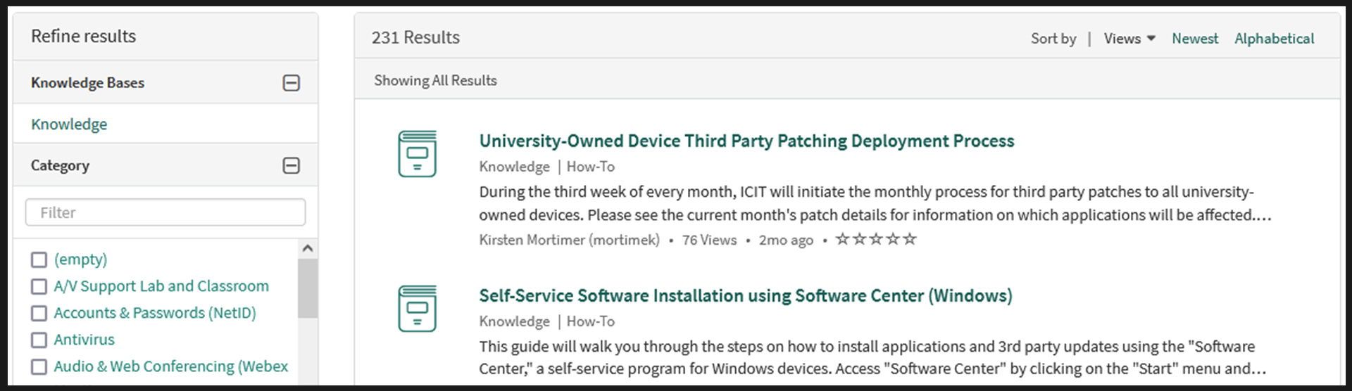1352x391 pixels.
Task: Collapse the Category section minus icon
Action: [x=291, y=165]
